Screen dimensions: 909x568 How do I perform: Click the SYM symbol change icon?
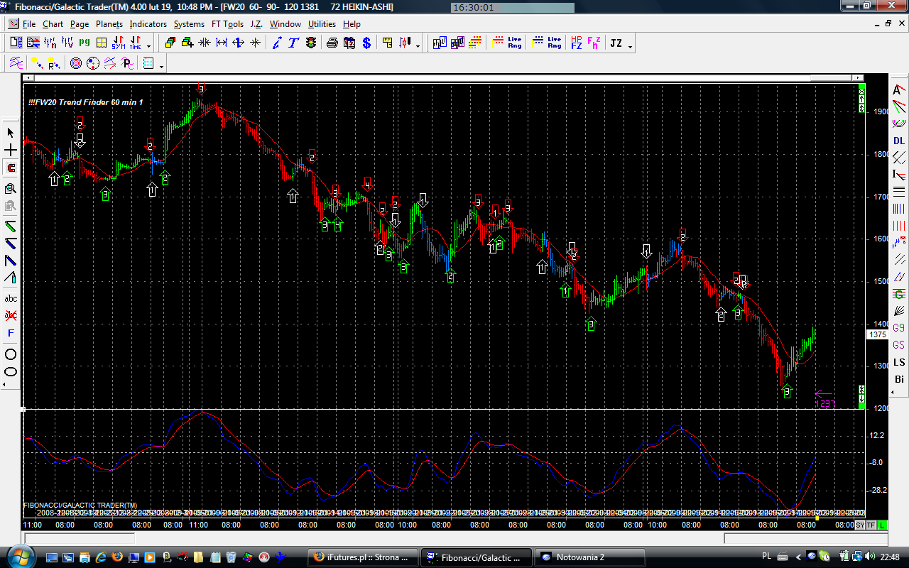pos(118,43)
